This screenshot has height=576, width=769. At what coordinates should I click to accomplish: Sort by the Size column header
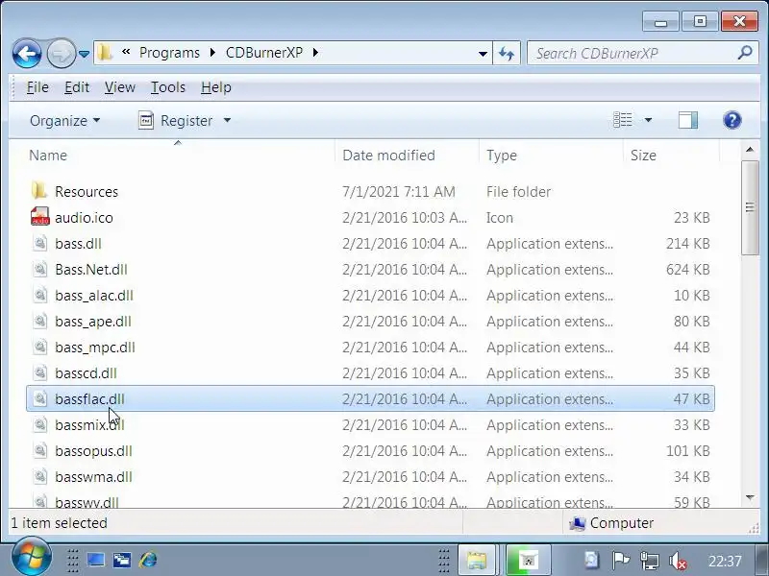click(671, 155)
